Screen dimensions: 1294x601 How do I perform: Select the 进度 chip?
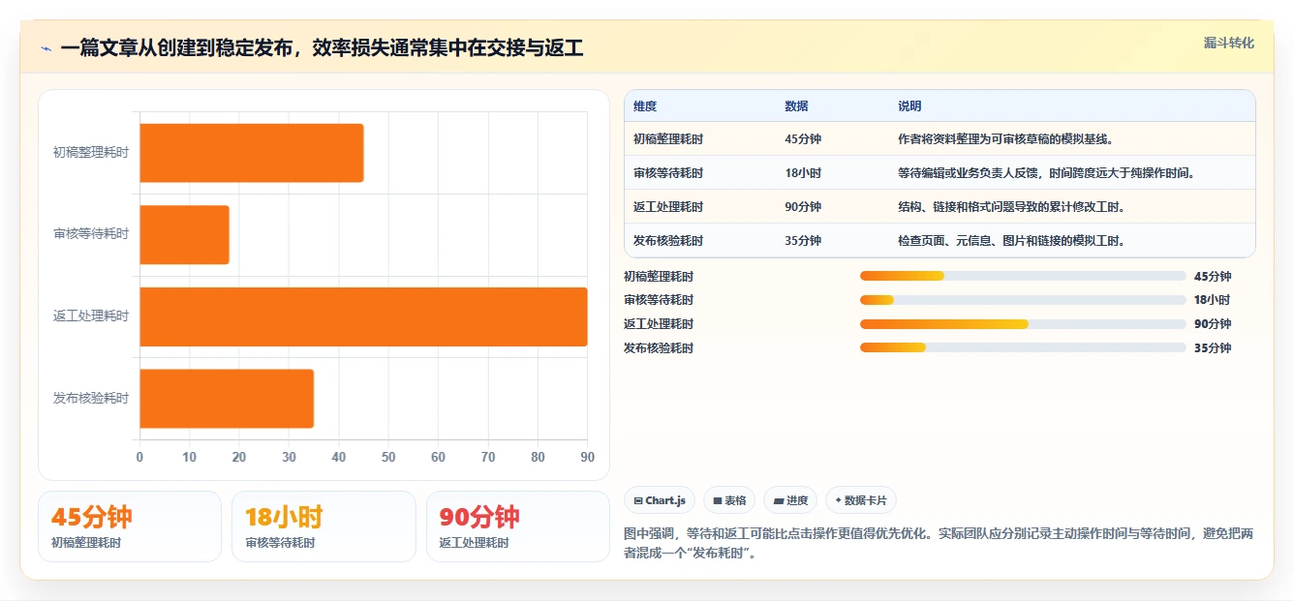(790, 500)
